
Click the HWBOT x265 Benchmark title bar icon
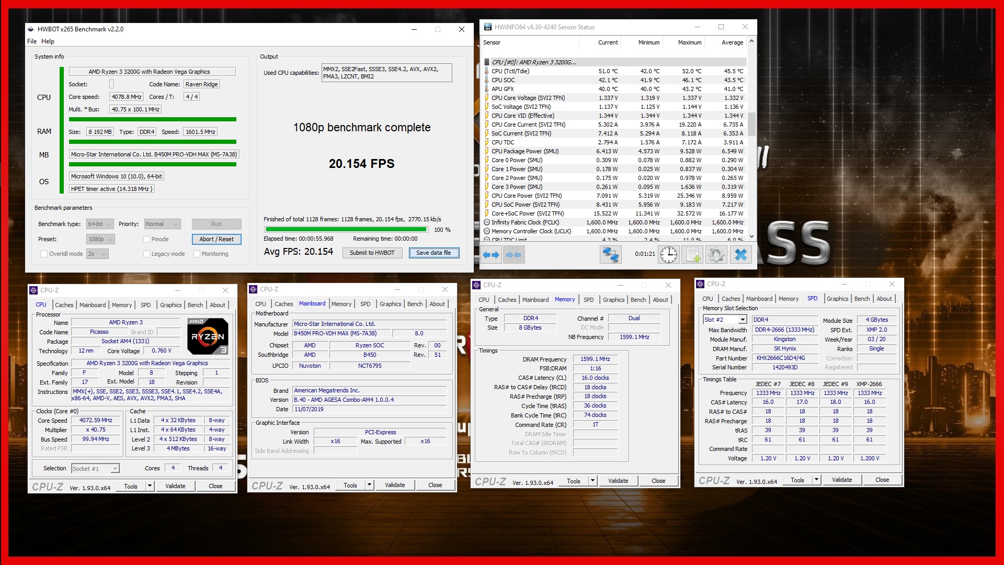(x=31, y=29)
